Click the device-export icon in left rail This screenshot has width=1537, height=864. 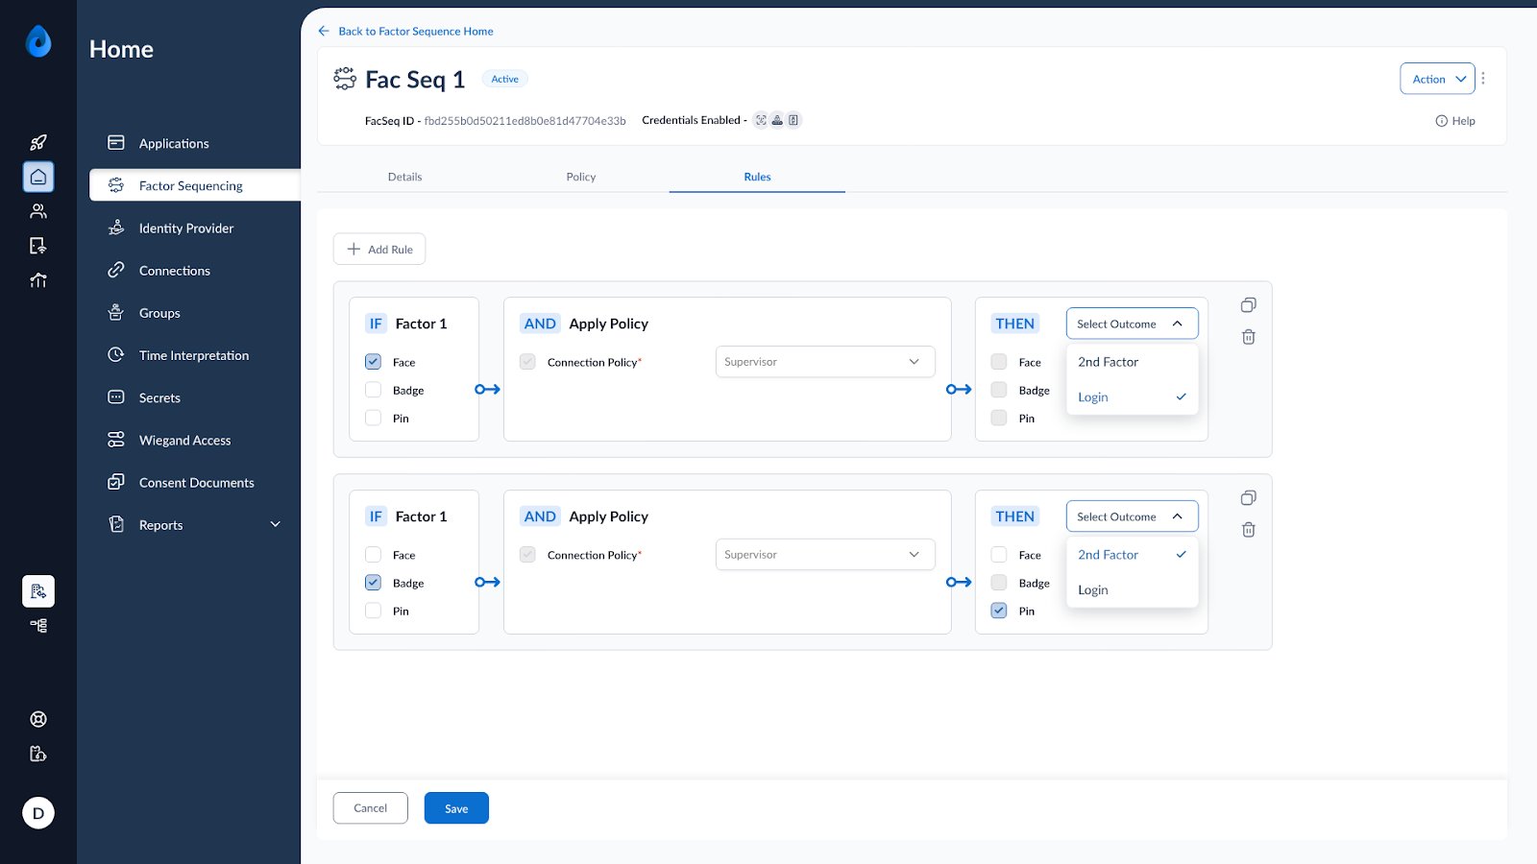tap(38, 246)
